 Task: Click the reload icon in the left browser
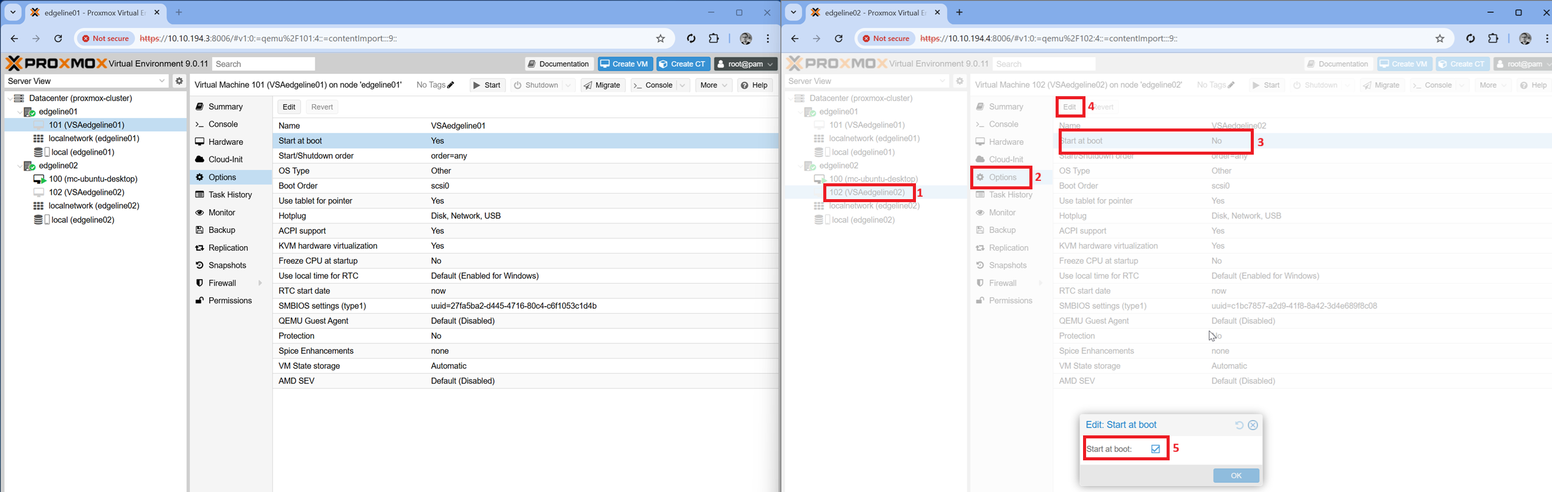[58, 38]
